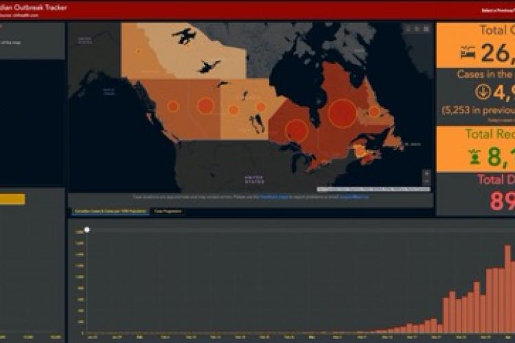This screenshot has height=343, width=515.
Task: Select the Newfoundland and Labrador case circle
Action: 374,112
